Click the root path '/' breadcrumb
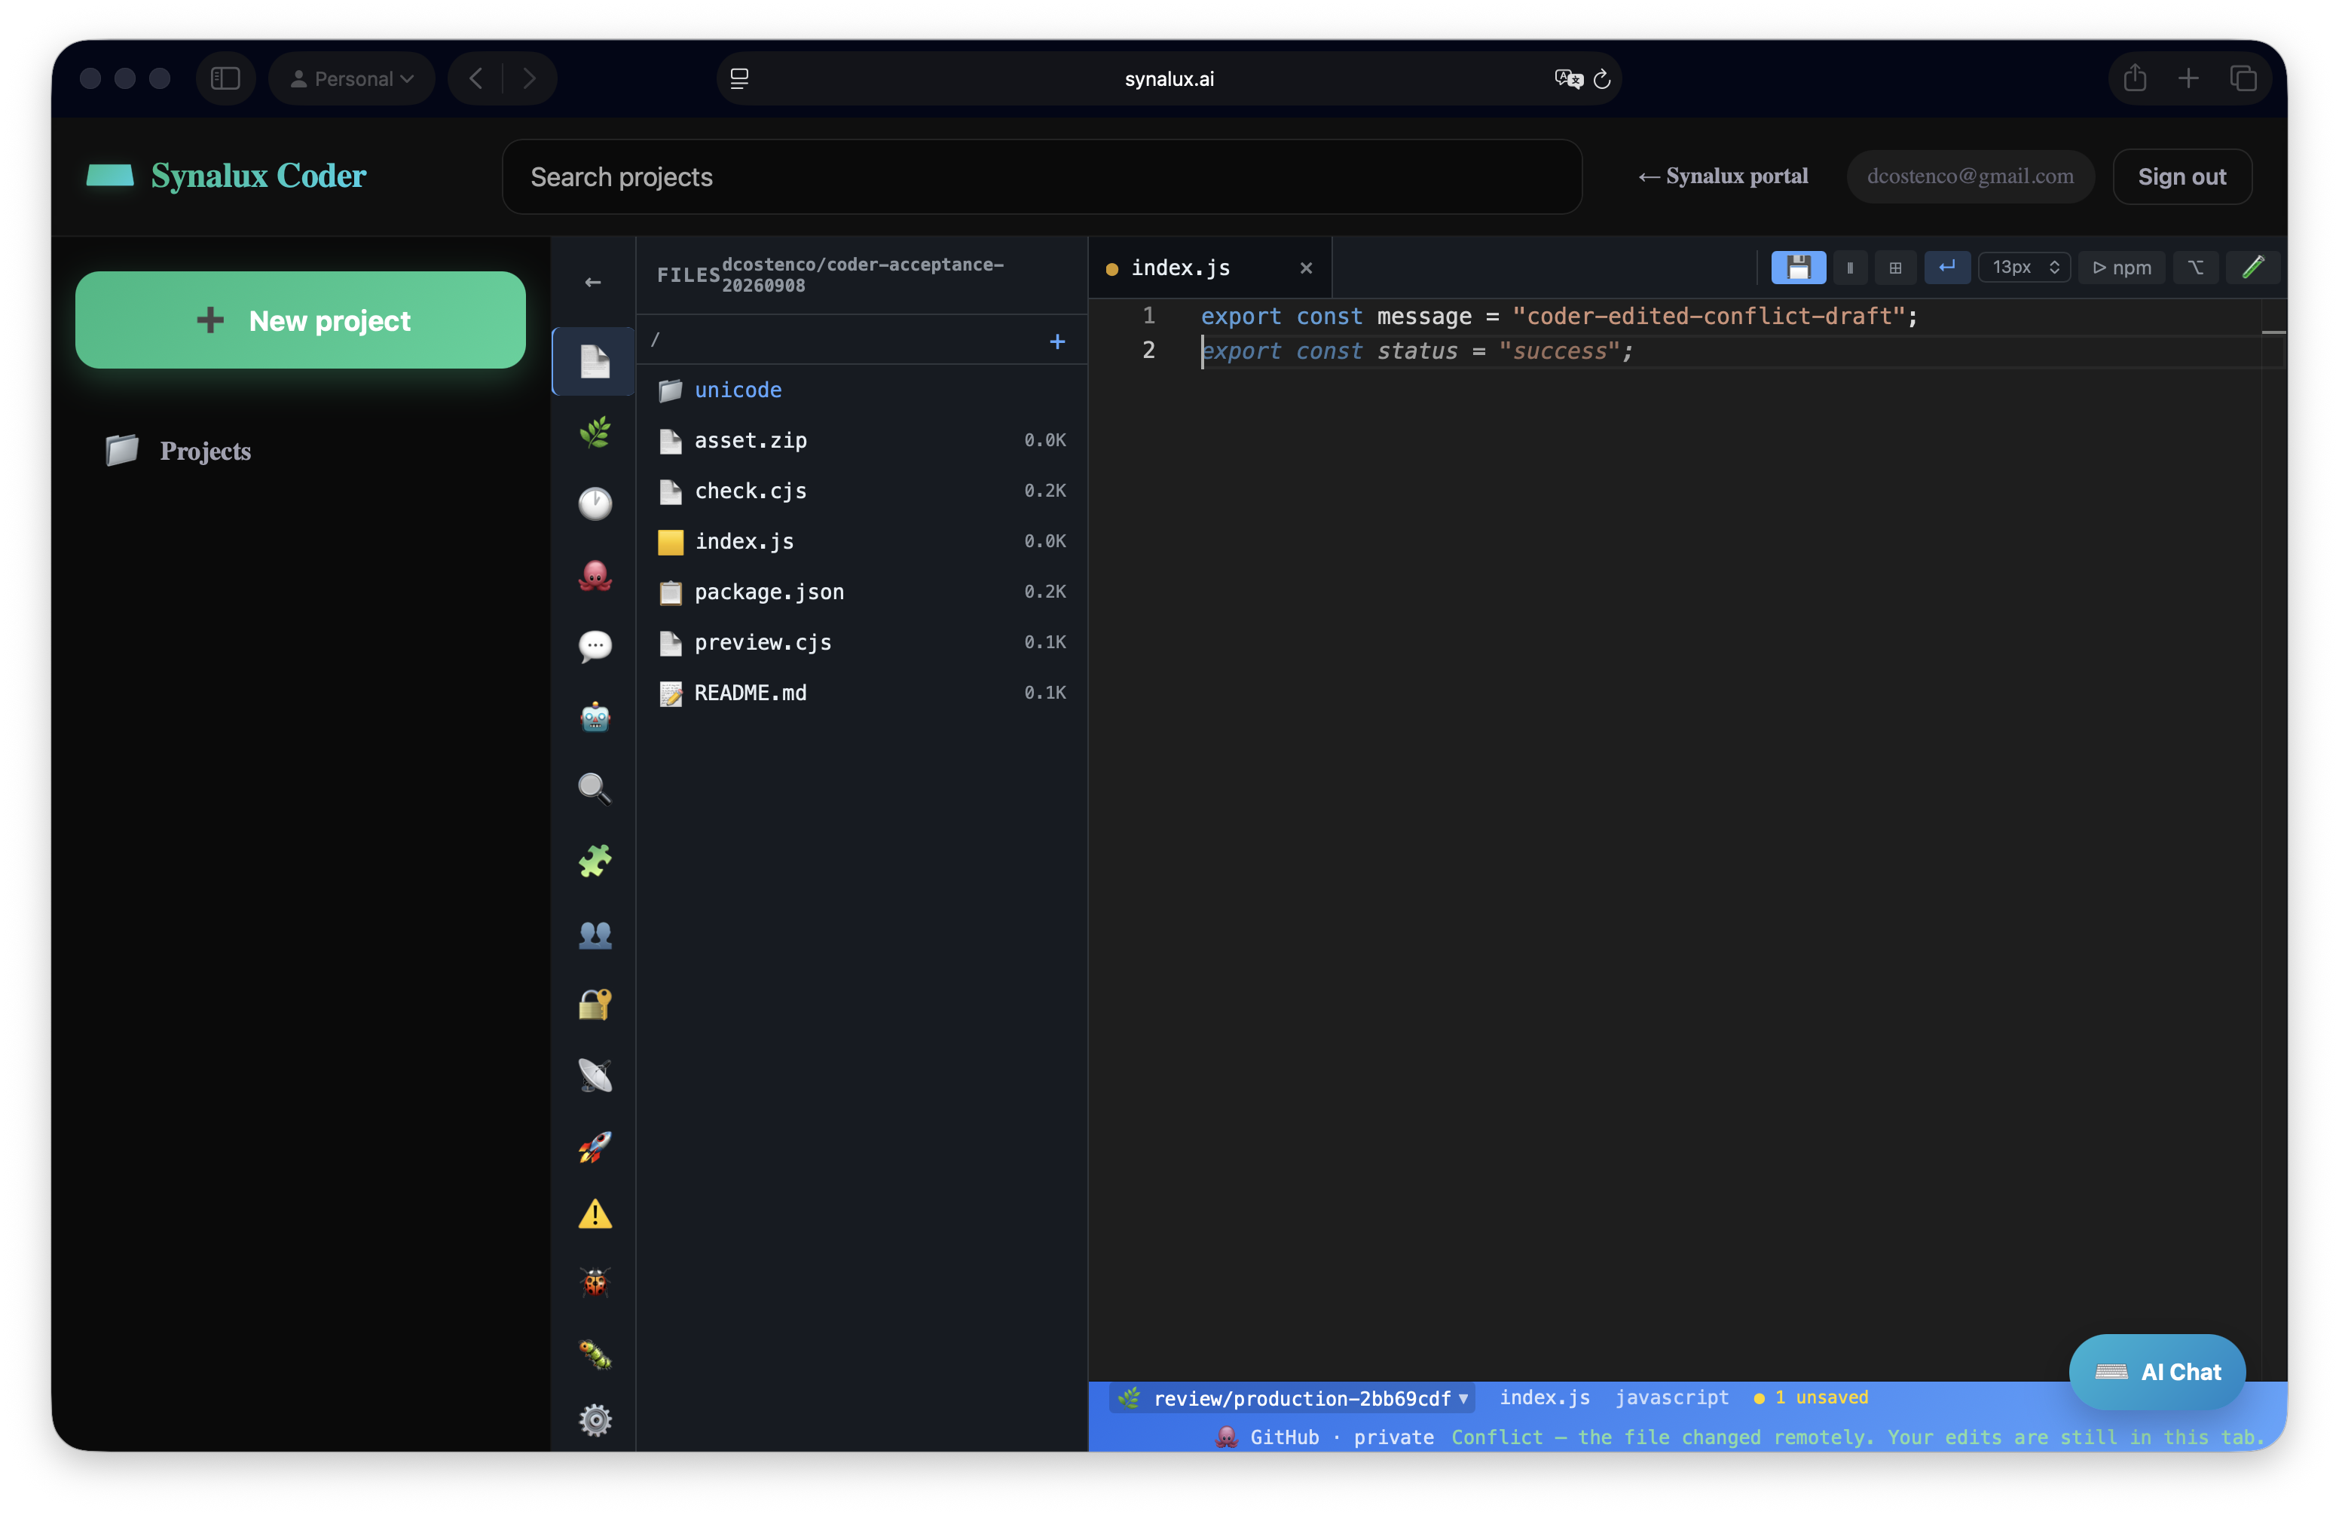2339x1515 pixels. [x=656, y=340]
